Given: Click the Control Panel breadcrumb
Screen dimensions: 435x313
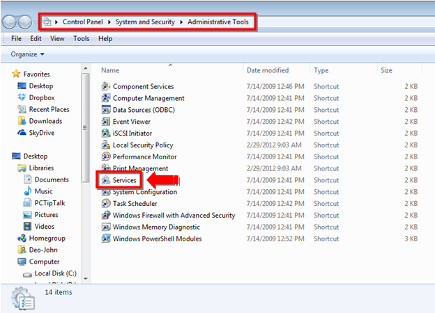Looking at the screenshot, I should (x=83, y=22).
